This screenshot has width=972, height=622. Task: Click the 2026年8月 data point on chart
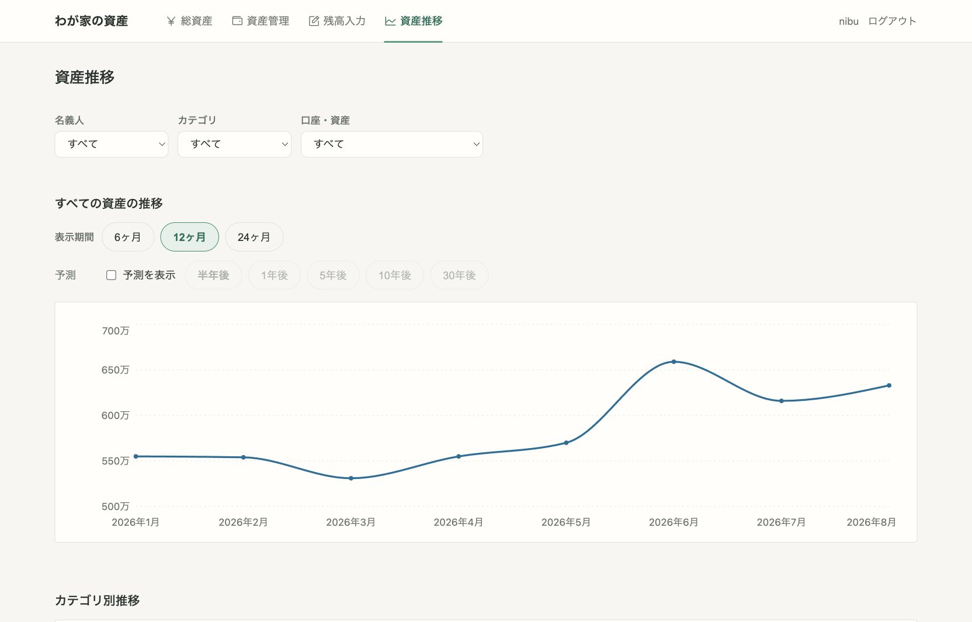[x=889, y=385]
